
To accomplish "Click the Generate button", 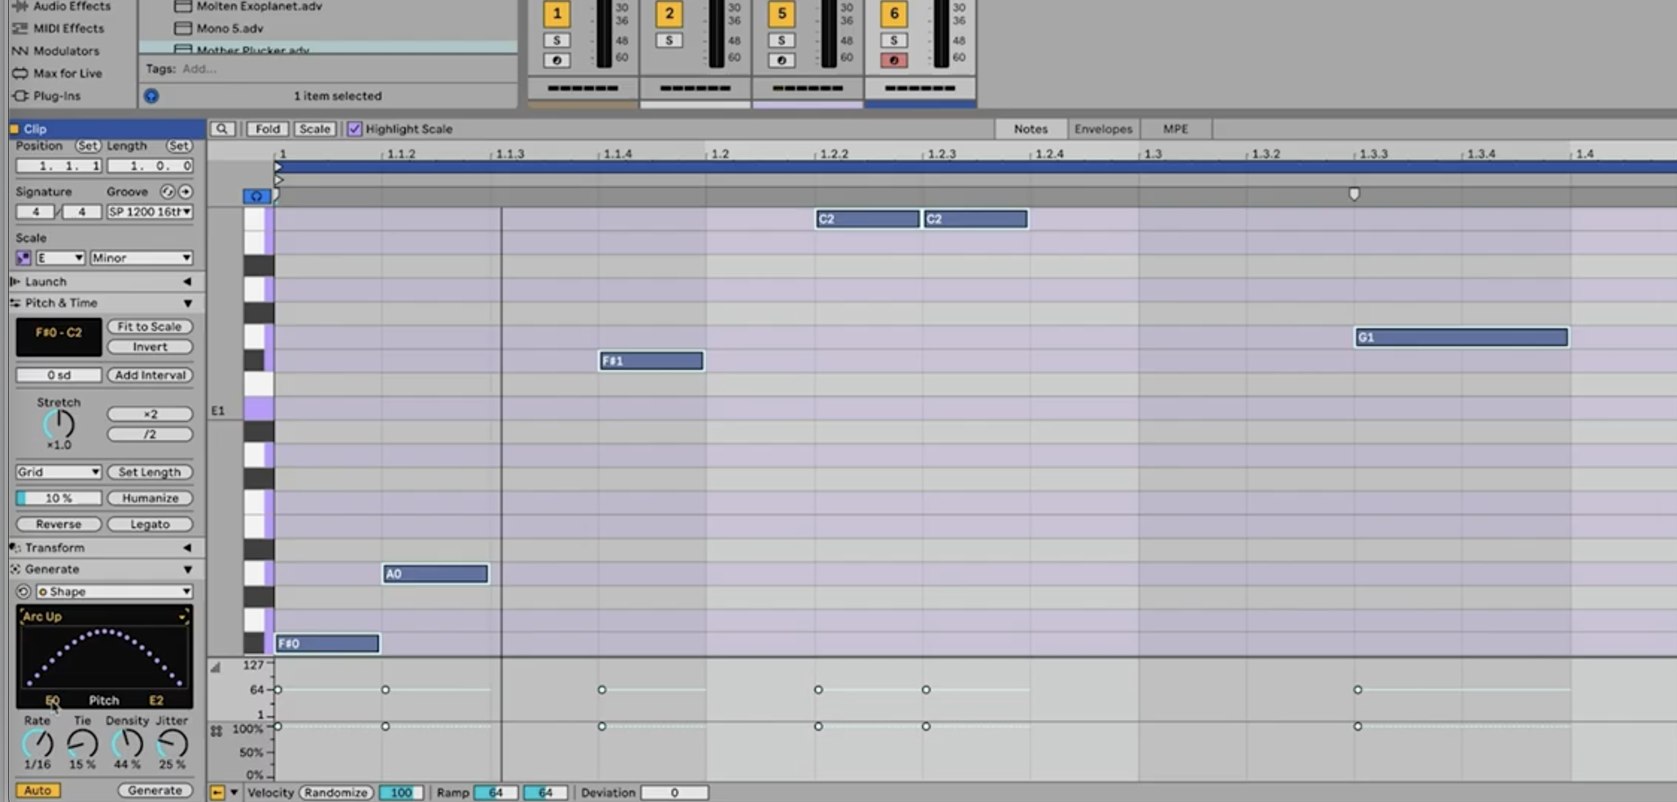I will pos(155,790).
